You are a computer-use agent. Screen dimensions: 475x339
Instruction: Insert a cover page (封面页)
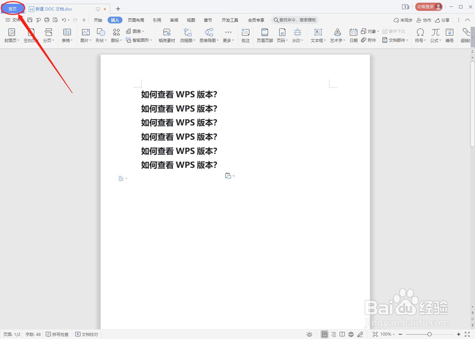point(12,36)
